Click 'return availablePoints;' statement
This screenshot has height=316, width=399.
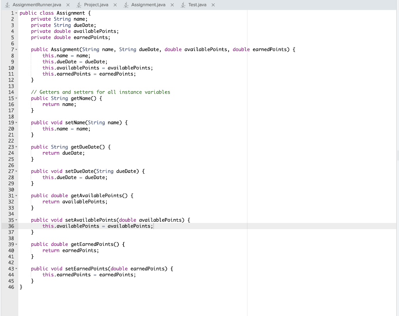pyautogui.click(x=75, y=202)
